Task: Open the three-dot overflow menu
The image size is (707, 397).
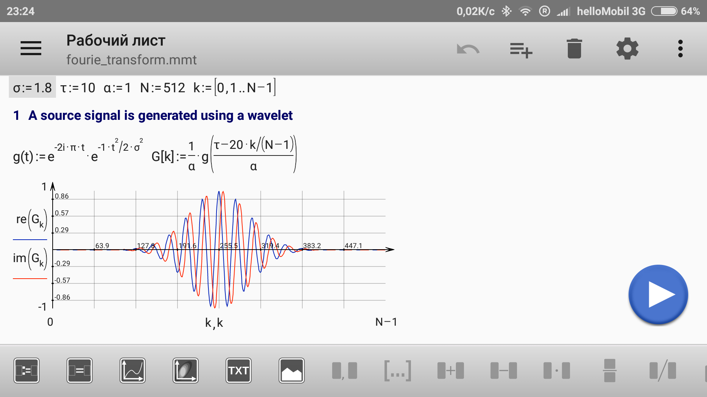Action: click(680, 49)
